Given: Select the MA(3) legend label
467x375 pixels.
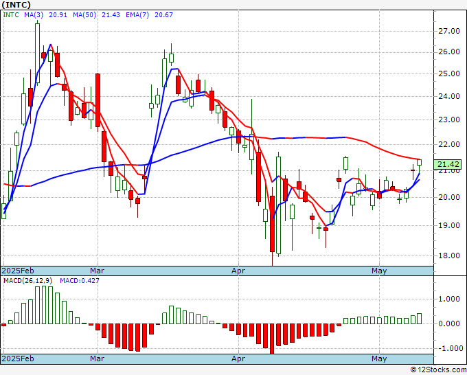Looking at the screenshot, I should 34,15.
